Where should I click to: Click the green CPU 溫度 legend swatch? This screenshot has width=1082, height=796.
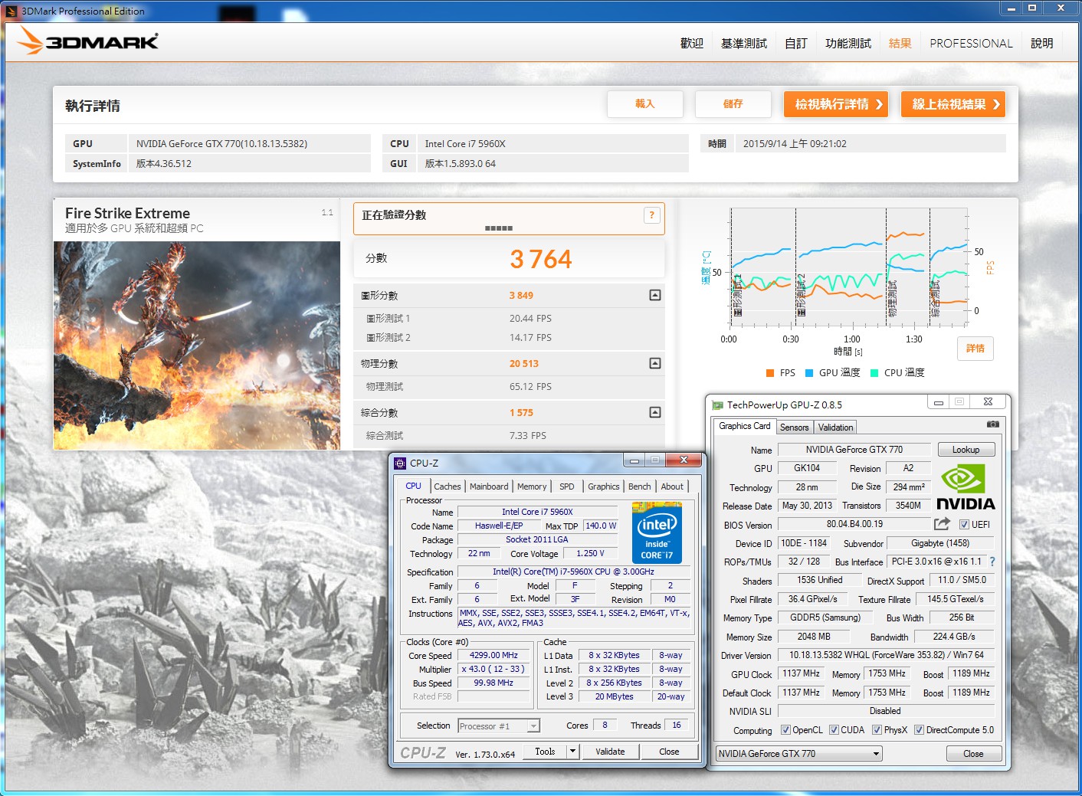pyautogui.click(x=874, y=373)
